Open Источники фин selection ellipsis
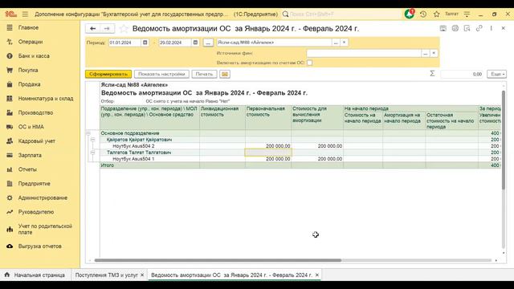Viewport: 514px width, 289px height. (425, 53)
